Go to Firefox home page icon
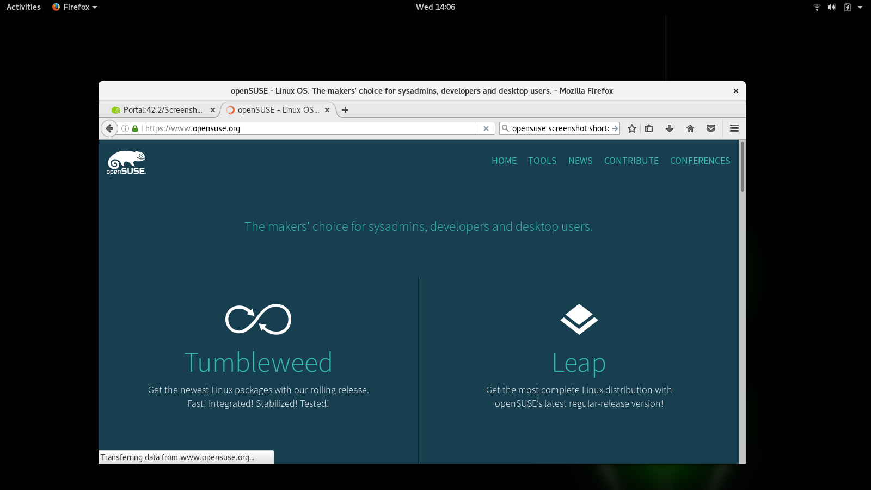 click(690, 128)
